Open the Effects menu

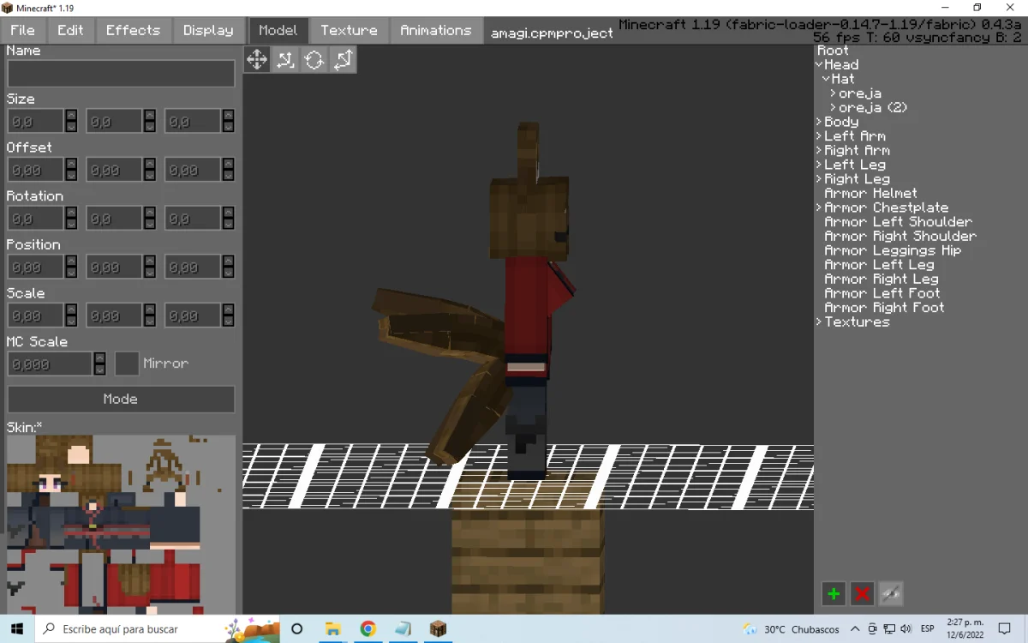(x=133, y=30)
